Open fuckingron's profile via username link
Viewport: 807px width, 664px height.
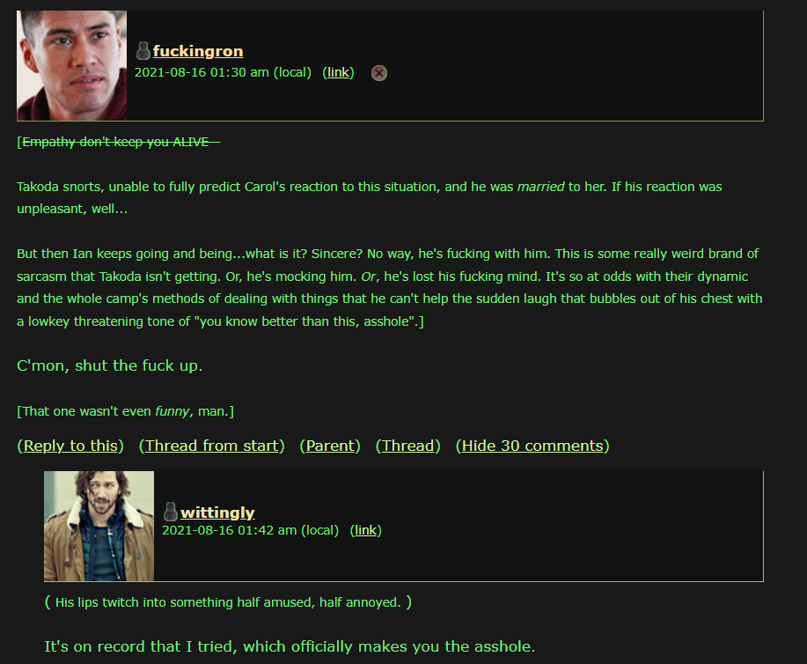tap(198, 51)
